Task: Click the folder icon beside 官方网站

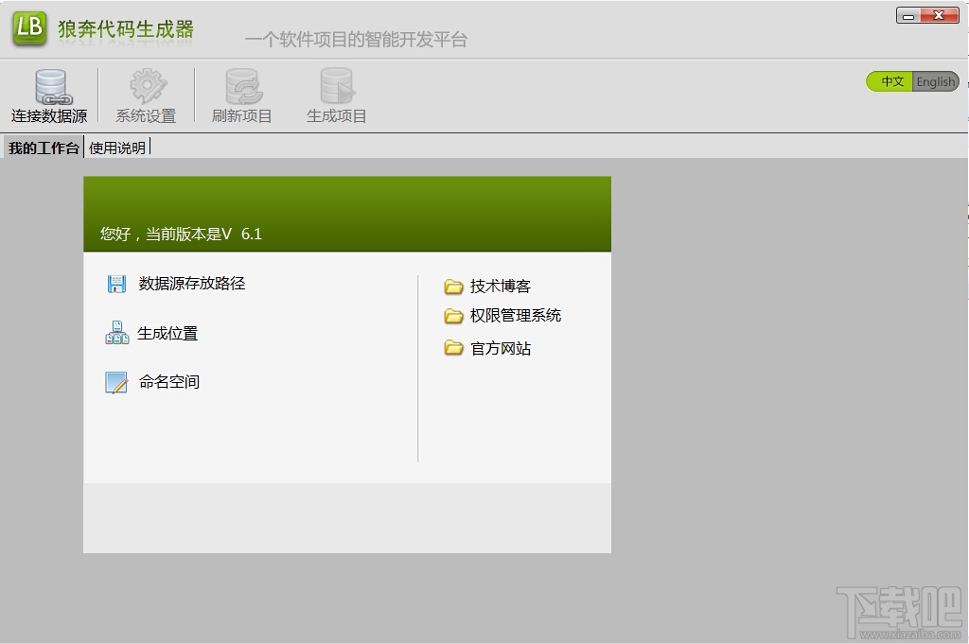Action: pos(453,348)
